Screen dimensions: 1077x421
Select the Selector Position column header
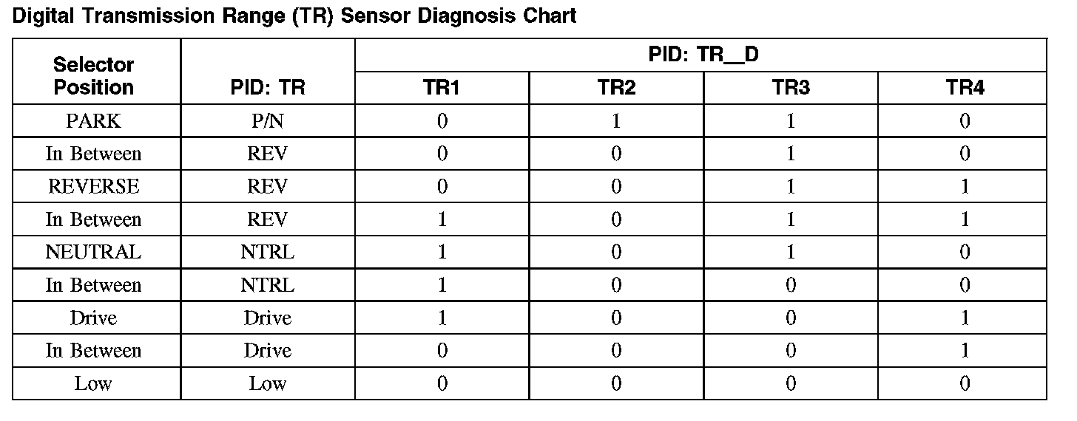94,76
